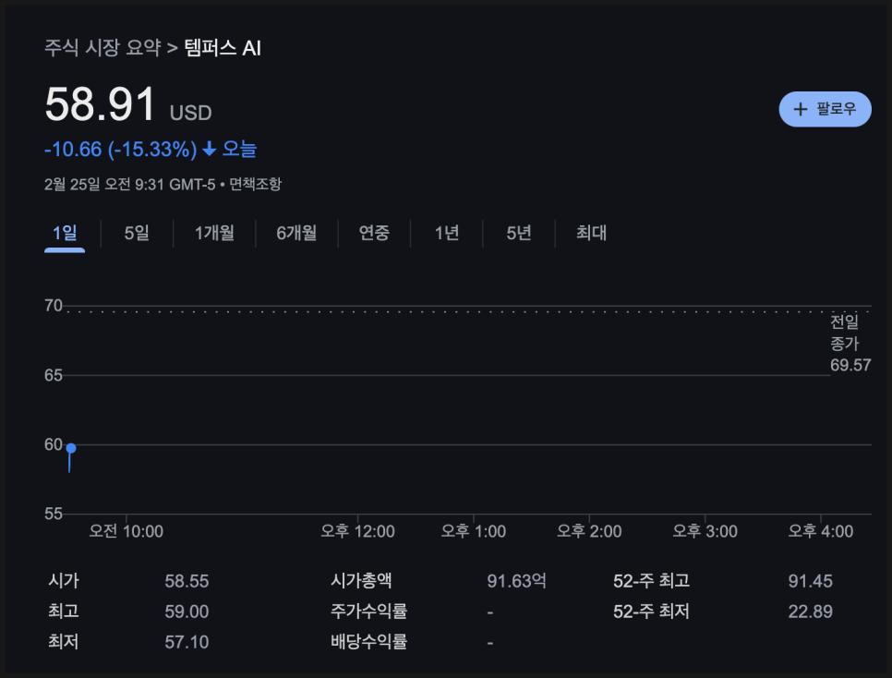This screenshot has height=678, width=892.
Task: Click the blue down arrow beside -15.33%
Action: 210,149
